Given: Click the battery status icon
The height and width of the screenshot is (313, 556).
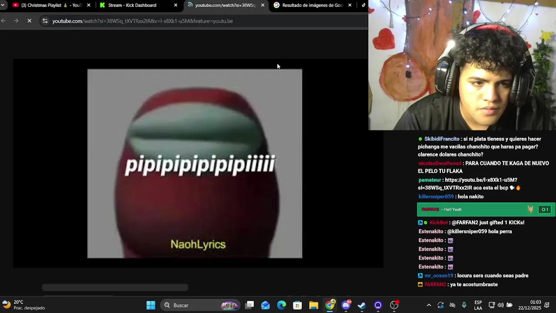Looking at the screenshot, I should 510,305.
